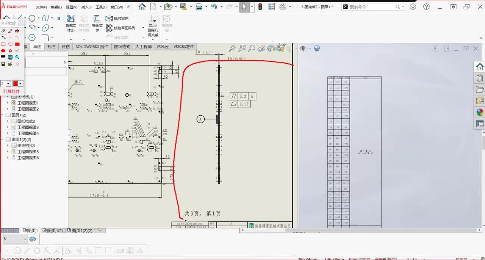Open the 插入(I) menu
Viewport: 485px width, 260px height.
point(86,7)
